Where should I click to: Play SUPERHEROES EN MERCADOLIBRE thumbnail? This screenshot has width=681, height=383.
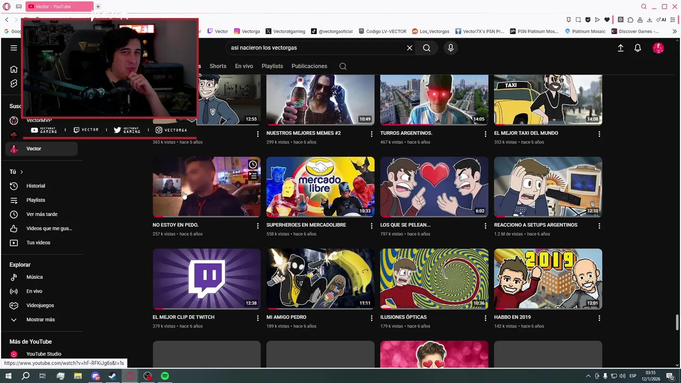pos(320,187)
